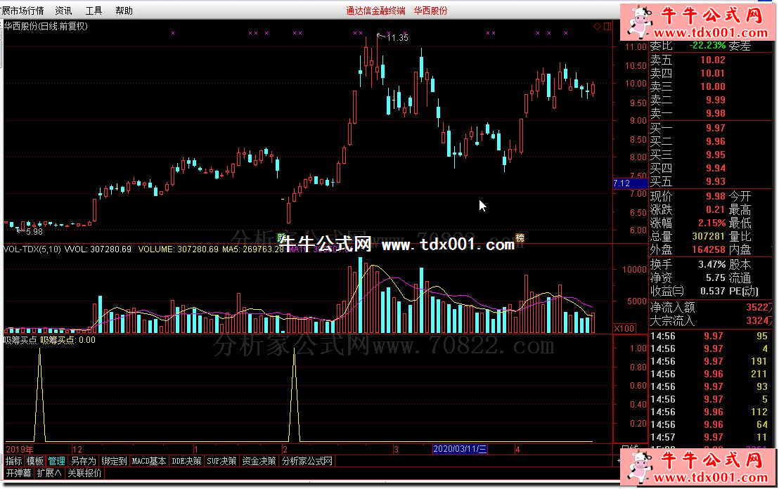The height and width of the screenshot is (489, 779).
Task: Click the 买一 price 9.97
Action: pos(716,128)
